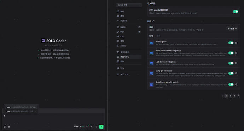Image resolution: width=244 pixels, height=131 pixels.
Task: Toggle the verification-before-completion skill switch
Action: click(231, 53)
